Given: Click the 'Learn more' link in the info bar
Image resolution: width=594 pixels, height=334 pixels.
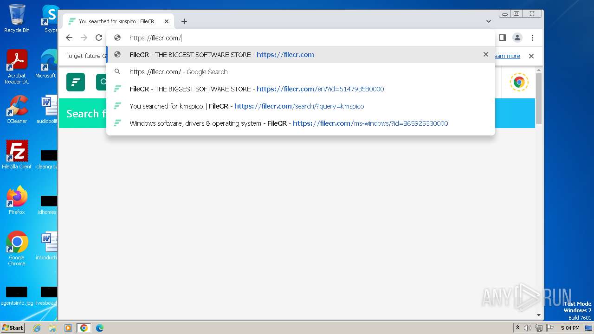Looking at the screenshot, I should (507, 56).
